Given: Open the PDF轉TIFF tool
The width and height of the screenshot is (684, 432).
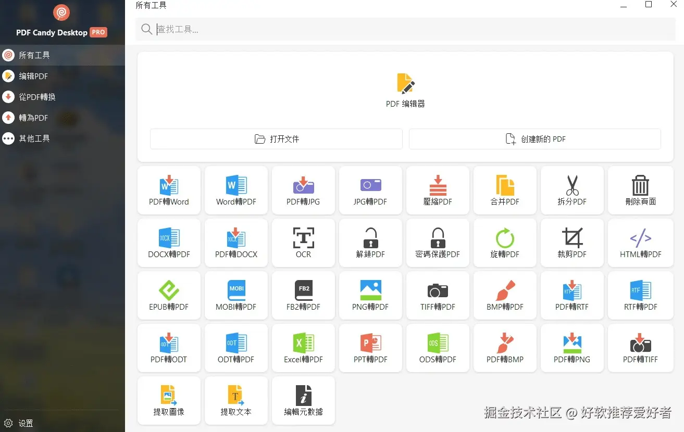Looking at the screenshot, I should point(640,348).
